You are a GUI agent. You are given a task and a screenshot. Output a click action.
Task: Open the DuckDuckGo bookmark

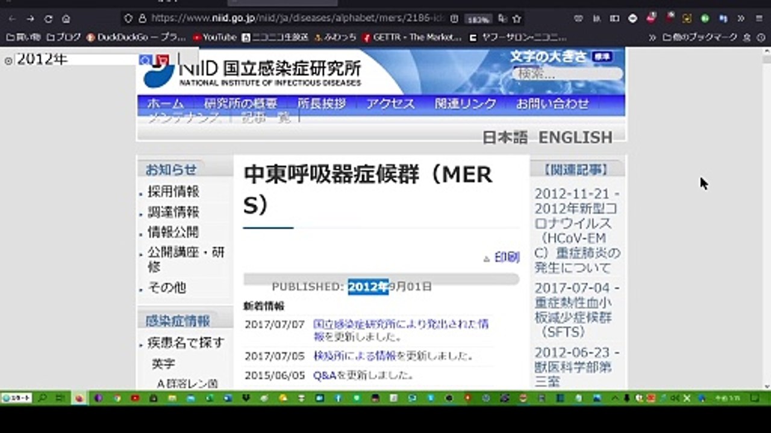pyautogui.click(x=136, y=37)
